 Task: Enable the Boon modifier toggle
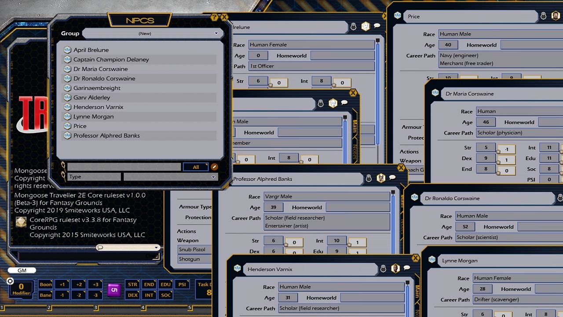pyautogui.click(x=45, y=284)
